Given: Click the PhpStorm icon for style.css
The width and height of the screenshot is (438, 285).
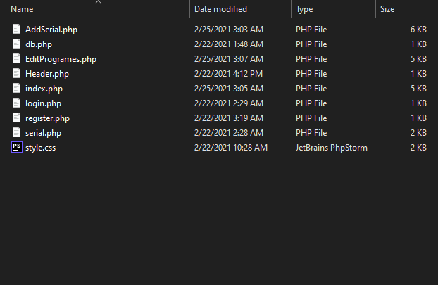Looking at the screenshot, I should click(x=17, y=148).
